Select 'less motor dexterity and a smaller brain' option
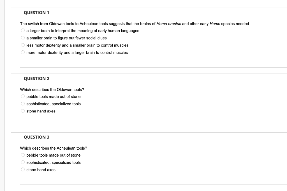 coord(23,45)
